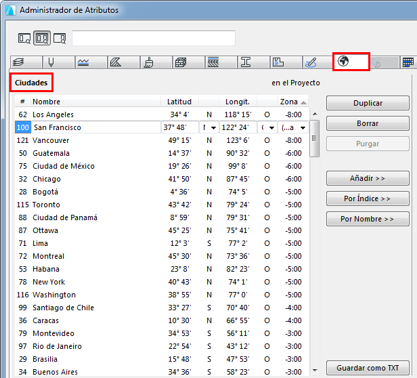Viewport: 417px width, 378px height.
Task: Click the scrollbar down arrow
Action: [315, 371]
